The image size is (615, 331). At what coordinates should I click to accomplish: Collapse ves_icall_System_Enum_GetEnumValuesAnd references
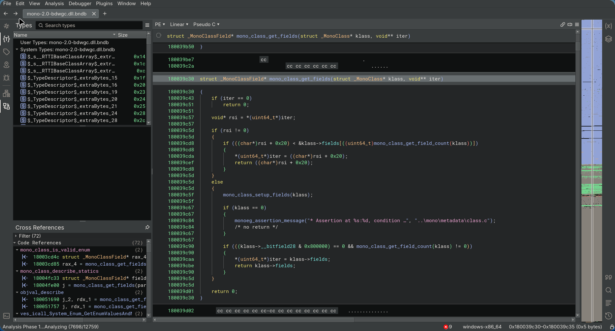pyautogui.click(x=17, y=314)
